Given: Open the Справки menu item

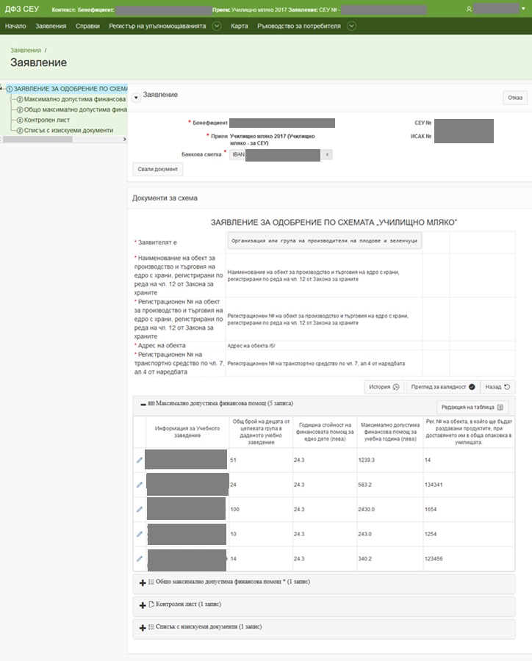Looking at the screenshot, I should point(87,26).
